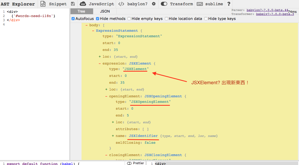Check the Hide empty keys checkbox

pos(129,19)
